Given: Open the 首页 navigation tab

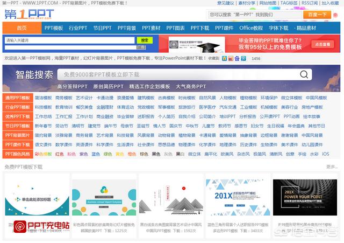Looking at the screenshot, I should [x=21, y=28].
